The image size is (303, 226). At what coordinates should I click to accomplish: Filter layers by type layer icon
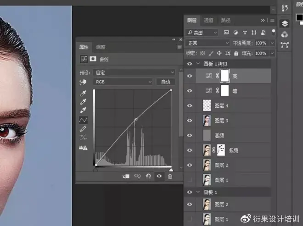click(x=245, y=33)
